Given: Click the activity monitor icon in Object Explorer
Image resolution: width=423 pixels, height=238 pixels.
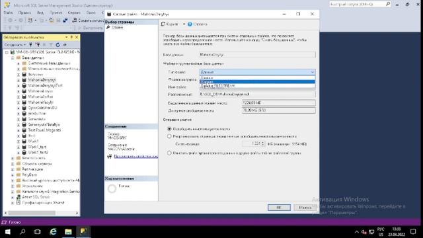Looking at the screenshot, I should [x=65, y=45].
